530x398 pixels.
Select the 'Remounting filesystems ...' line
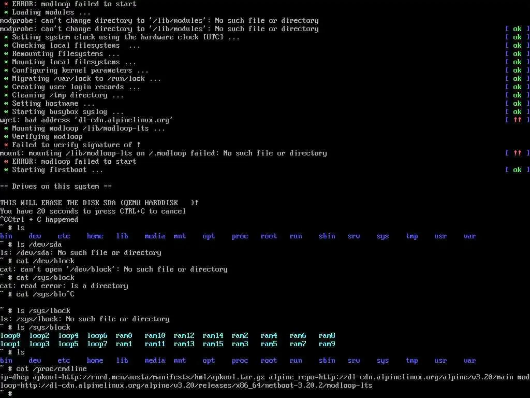pos(62,54)
